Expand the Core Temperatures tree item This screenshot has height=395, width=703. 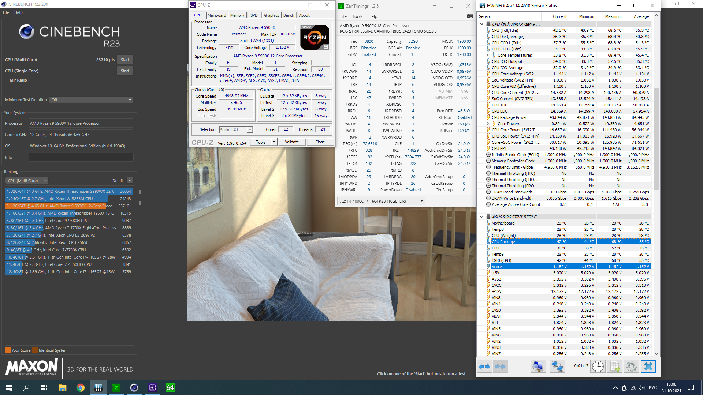point(487,55)
